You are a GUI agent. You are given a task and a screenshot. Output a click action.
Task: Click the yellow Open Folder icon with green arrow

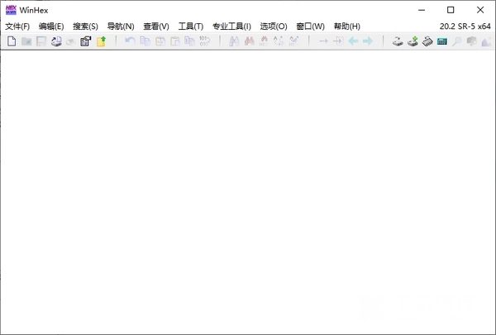(101, 41)
